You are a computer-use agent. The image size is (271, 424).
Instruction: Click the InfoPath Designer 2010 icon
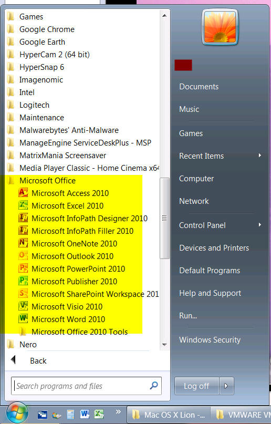23,218
